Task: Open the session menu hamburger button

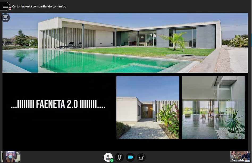Action: click(x=5, y=6)
